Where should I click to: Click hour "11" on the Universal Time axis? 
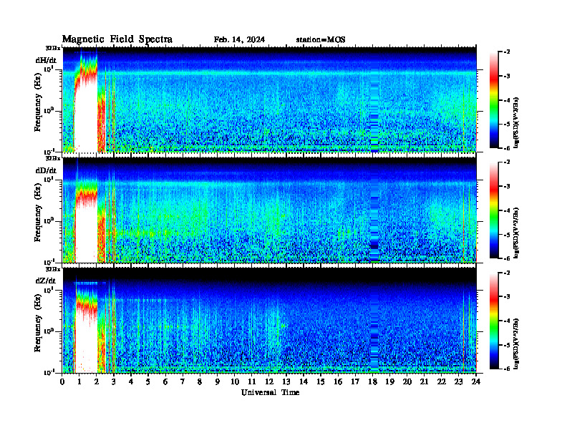(x=252, y=382)
